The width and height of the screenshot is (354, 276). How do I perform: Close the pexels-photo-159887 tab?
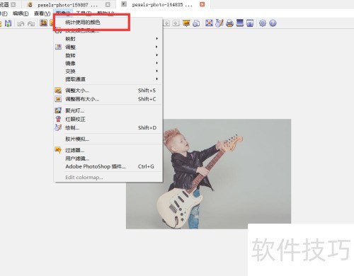pyautogui.click(x=108, y=5)
